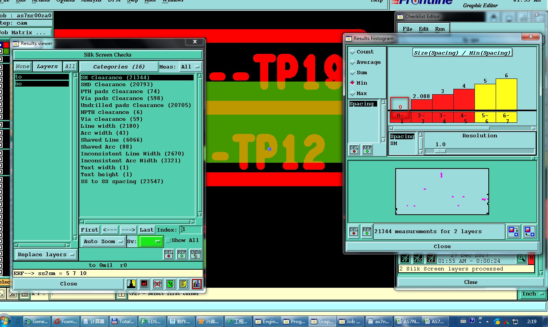Click Close in Results histogram
This screenshot has width=548, height=327.
point(442,246)
